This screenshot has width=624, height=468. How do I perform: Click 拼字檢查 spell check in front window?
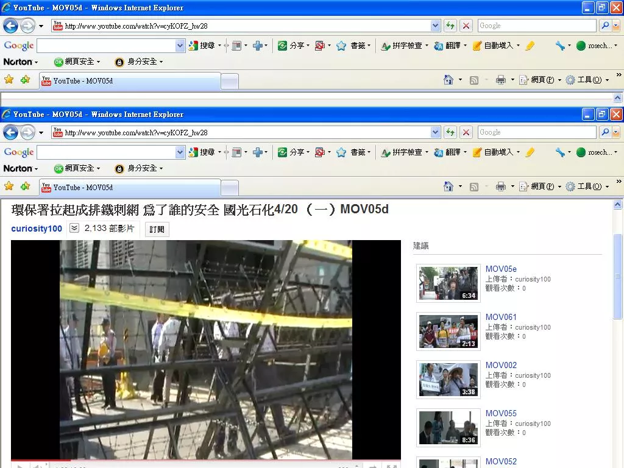tap(404, 152)
